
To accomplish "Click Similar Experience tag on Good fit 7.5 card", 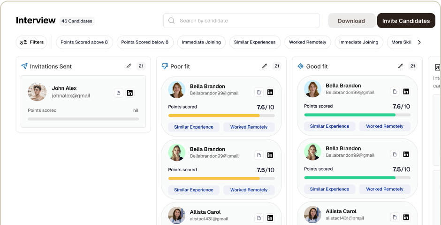I will [330, 189].
